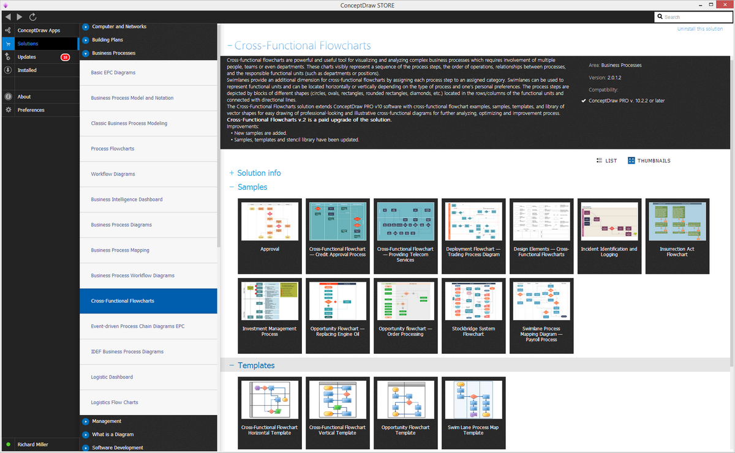The height and width of the screenshot is (453, 735).
Task: Go forward with the right arrow button
Action: pos(20,17)
